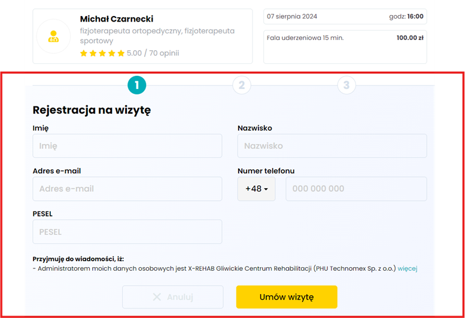Click the doctor avatar icon
Image resolution: width=465 pixels, height=318 pixels.
pyautogui.click(x=54, y=36)
